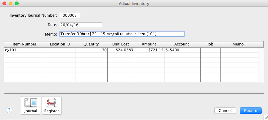Click the Cancel button
Screen dimensions: 268x120
[225, 111]
